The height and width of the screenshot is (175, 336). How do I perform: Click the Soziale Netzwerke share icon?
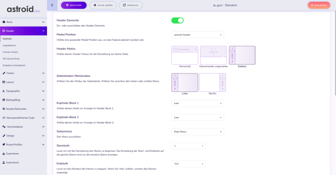coord(4,109)
